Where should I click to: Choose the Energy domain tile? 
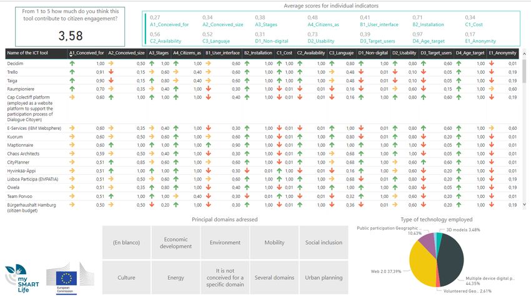(x=176, y=277)
